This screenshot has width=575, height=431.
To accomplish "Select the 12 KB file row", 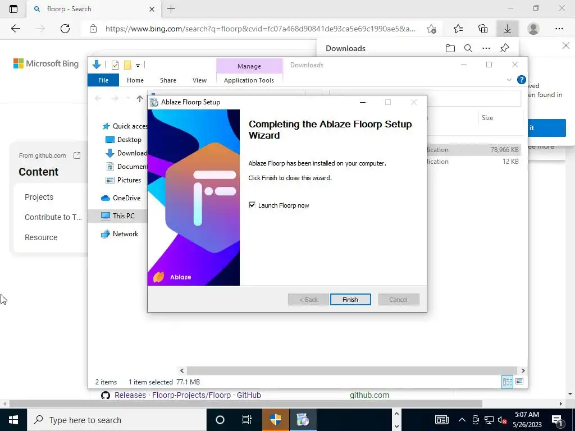I will tap(475, 161).
